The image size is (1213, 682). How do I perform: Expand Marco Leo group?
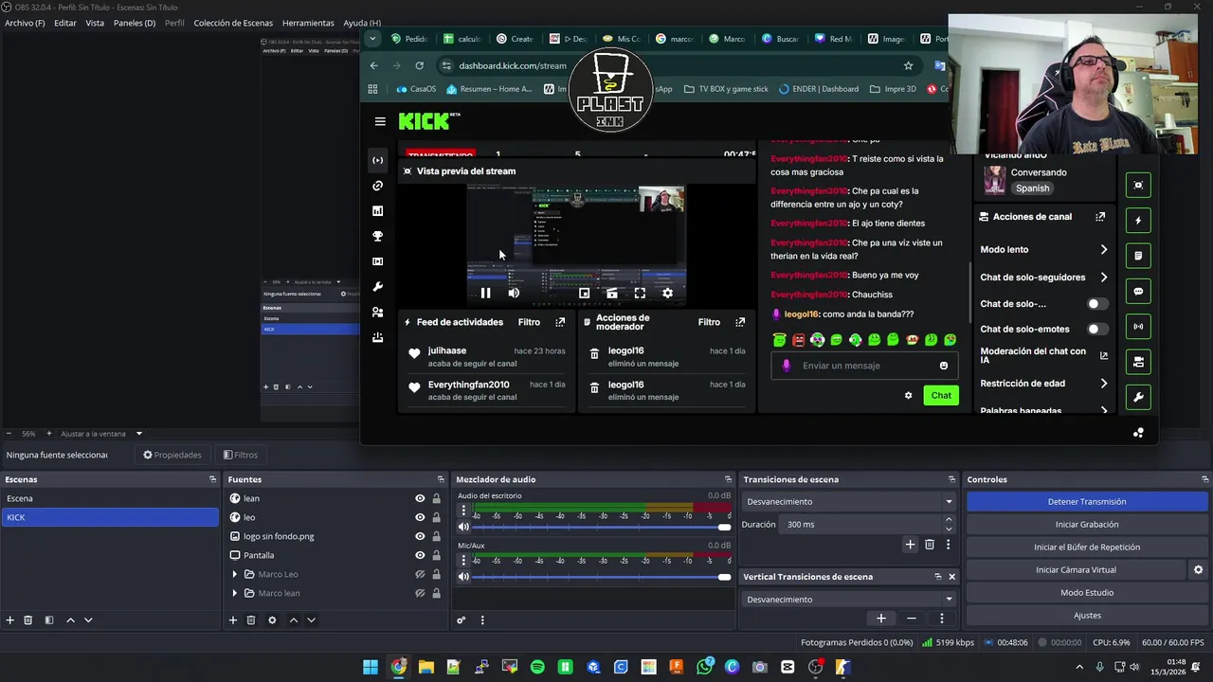point(235,574)
